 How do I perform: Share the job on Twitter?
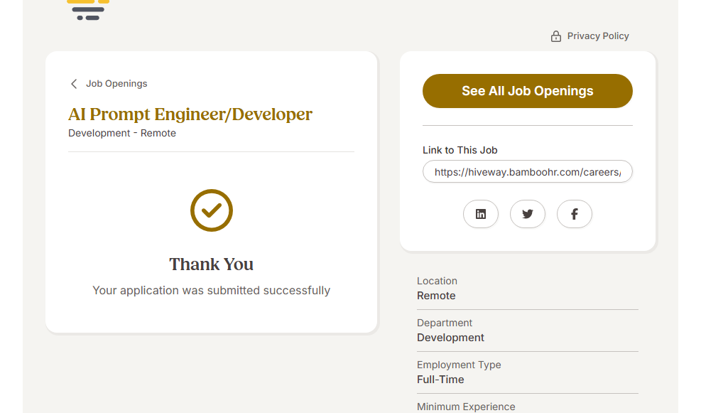528,214
